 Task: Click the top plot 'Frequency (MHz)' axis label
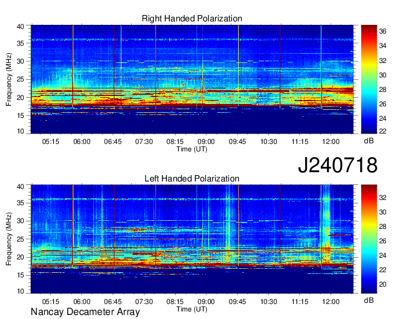pos(9,79)
